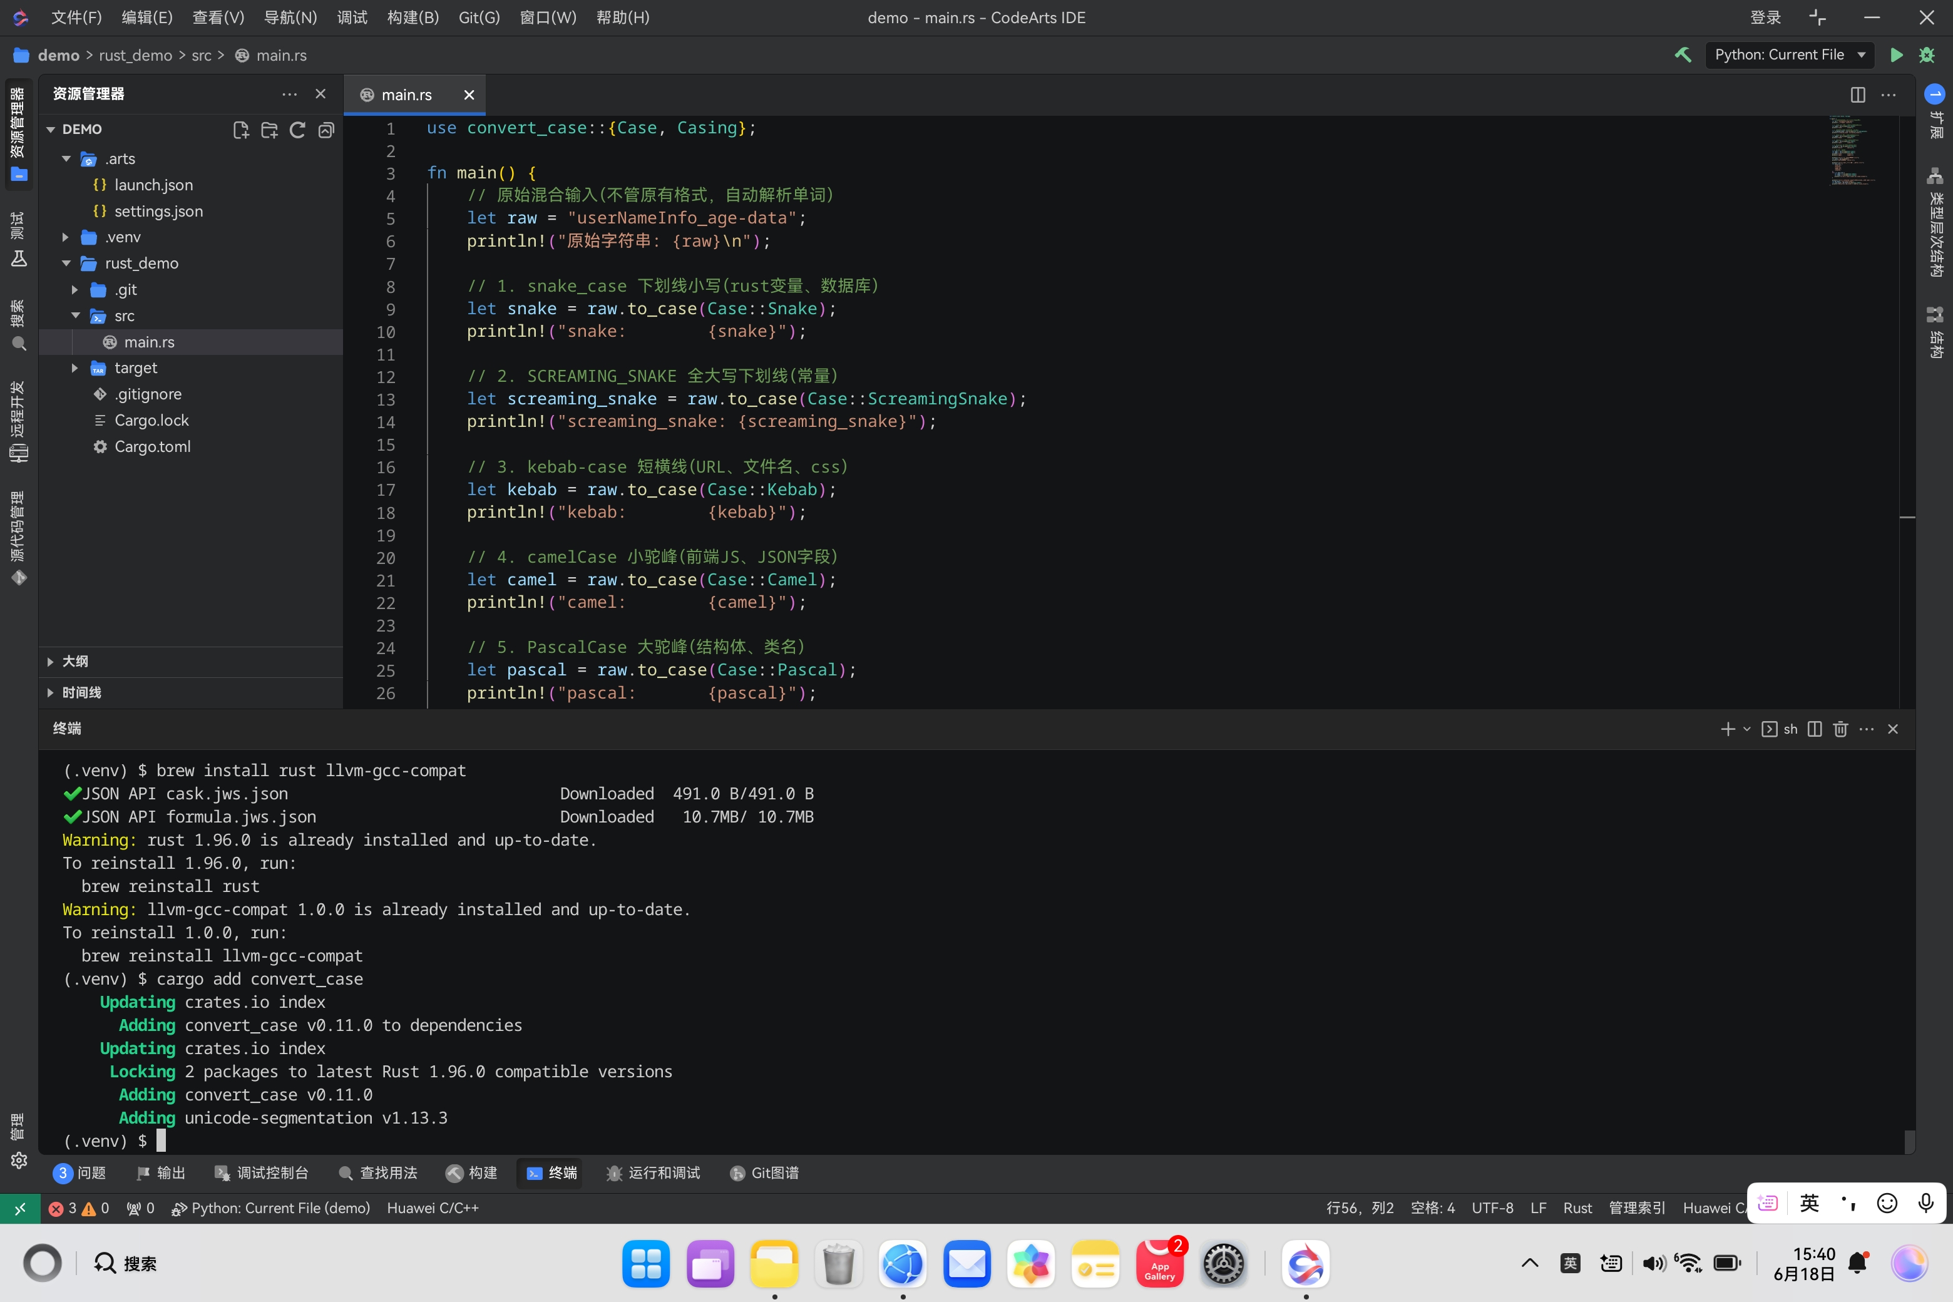The height and width of the screenshot is (1302, 1953).
Task: Open the structure panel on right sidebar
Action: [x=1935, y=332]
